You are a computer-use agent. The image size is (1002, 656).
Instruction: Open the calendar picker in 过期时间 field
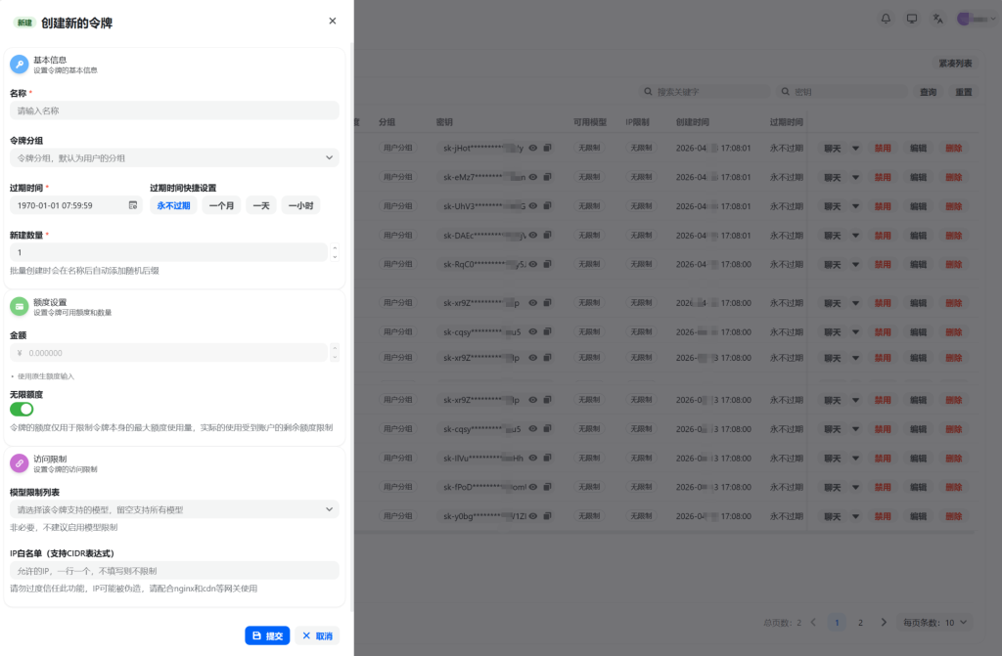(133, 205)
